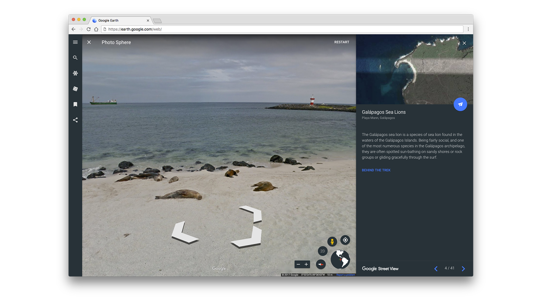Click the coordinates text in status bar

coord(313,275)
